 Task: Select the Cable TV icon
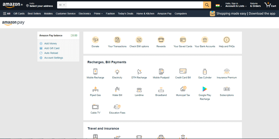95,107
